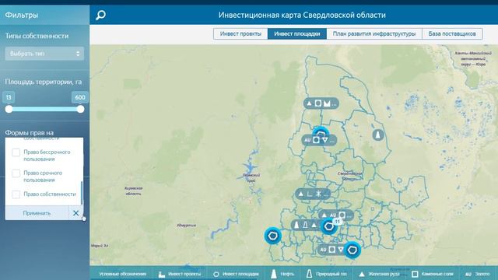Click resource badge with triangle, AU and square
This screenshot has width=498, height=280.
coord(335,215)
